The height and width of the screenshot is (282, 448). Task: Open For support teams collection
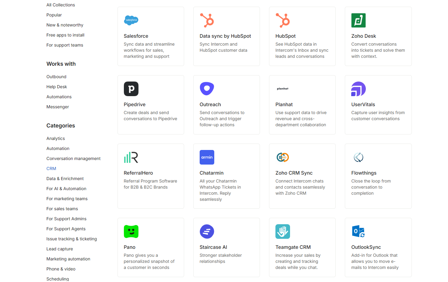click(65, 45)
